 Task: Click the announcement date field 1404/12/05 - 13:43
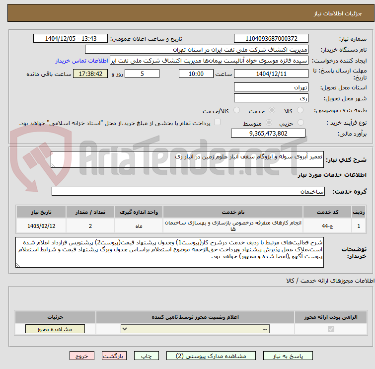(x=71, y=39)
